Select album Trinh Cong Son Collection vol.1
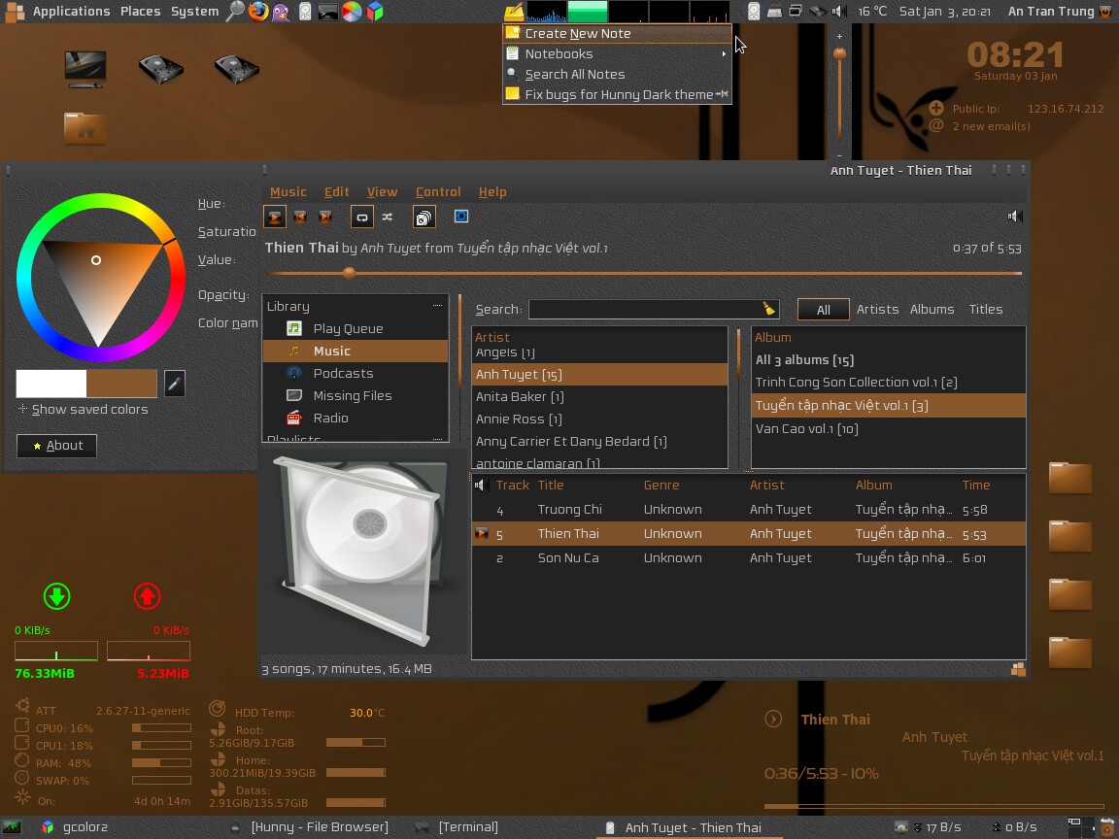 point(888,383)
